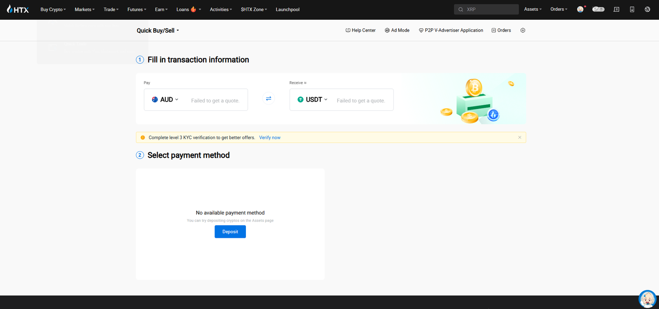Open the profile avatar menu
Image resolution: width=659 pixels, height=309 pixels.
click(x=580, y=9)
